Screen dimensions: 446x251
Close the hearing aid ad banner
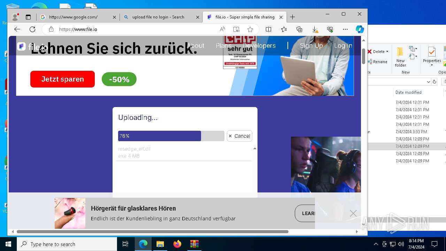[x=353, y=213]
